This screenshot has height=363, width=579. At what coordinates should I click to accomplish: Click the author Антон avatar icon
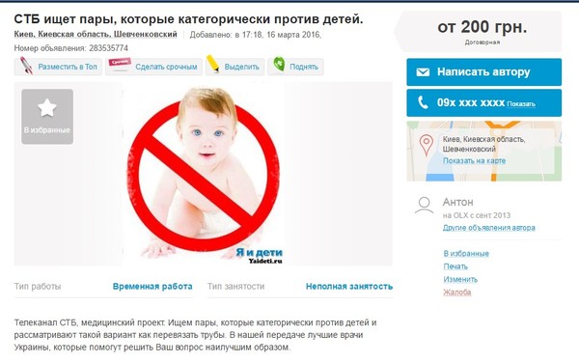pos(425,206)
